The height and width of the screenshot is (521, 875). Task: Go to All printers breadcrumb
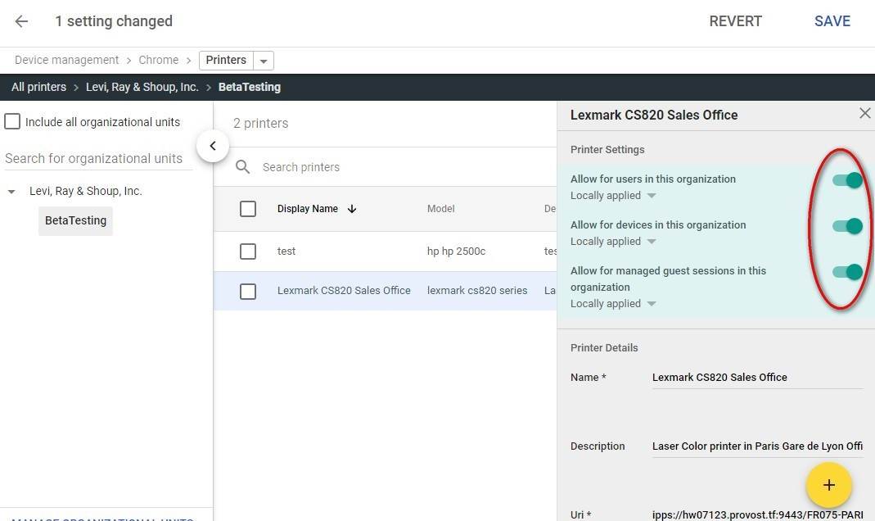pos(38,87)
